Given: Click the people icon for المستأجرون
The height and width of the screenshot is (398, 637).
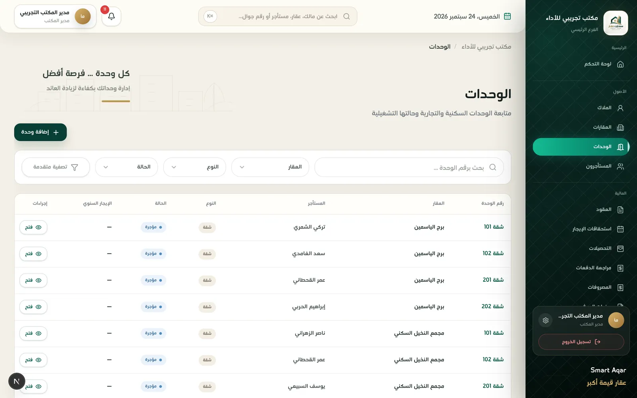Looking at the screenshot, I should [x=620, y=166].
